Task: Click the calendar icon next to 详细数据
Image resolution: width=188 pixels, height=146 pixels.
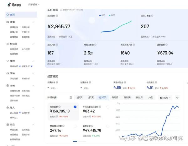Action: (x=71, y=97)
